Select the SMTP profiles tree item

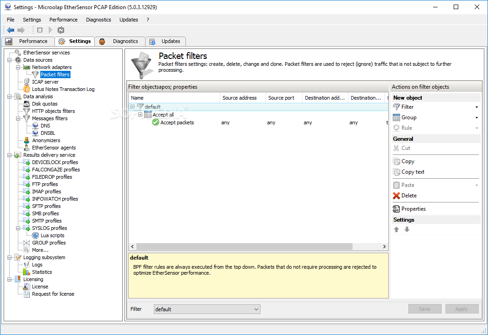(47, 221)
